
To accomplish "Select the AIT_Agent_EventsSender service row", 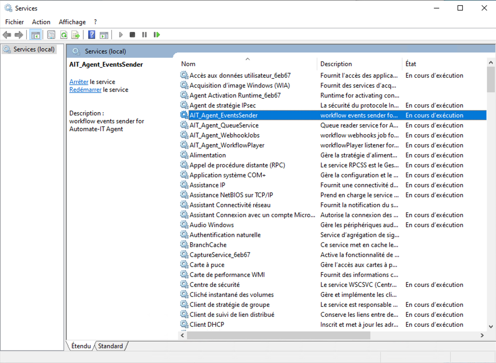I will (x=333, y=115).
